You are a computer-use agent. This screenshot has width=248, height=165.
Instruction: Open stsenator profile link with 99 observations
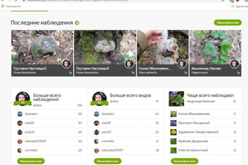pos(31,114)
